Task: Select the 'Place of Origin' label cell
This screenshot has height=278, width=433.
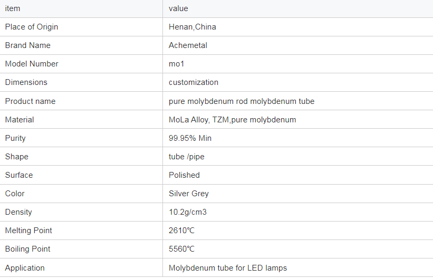Action: [32, 27]
